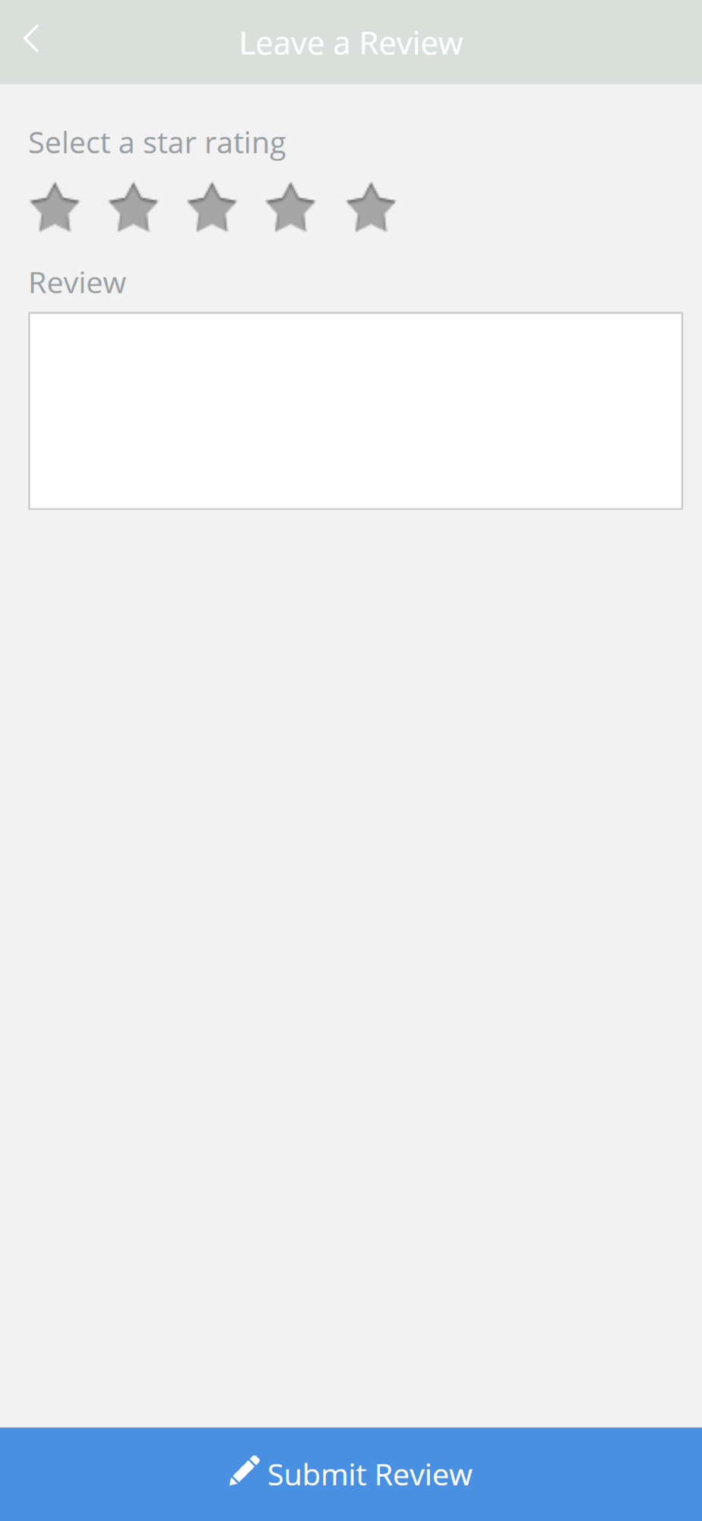
Task: Select the second star
Action: [133, 208]
